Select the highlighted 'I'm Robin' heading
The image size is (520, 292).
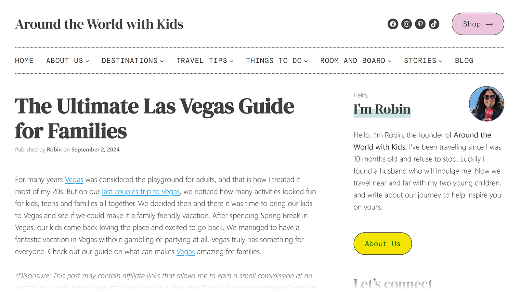tap(382, 109)
